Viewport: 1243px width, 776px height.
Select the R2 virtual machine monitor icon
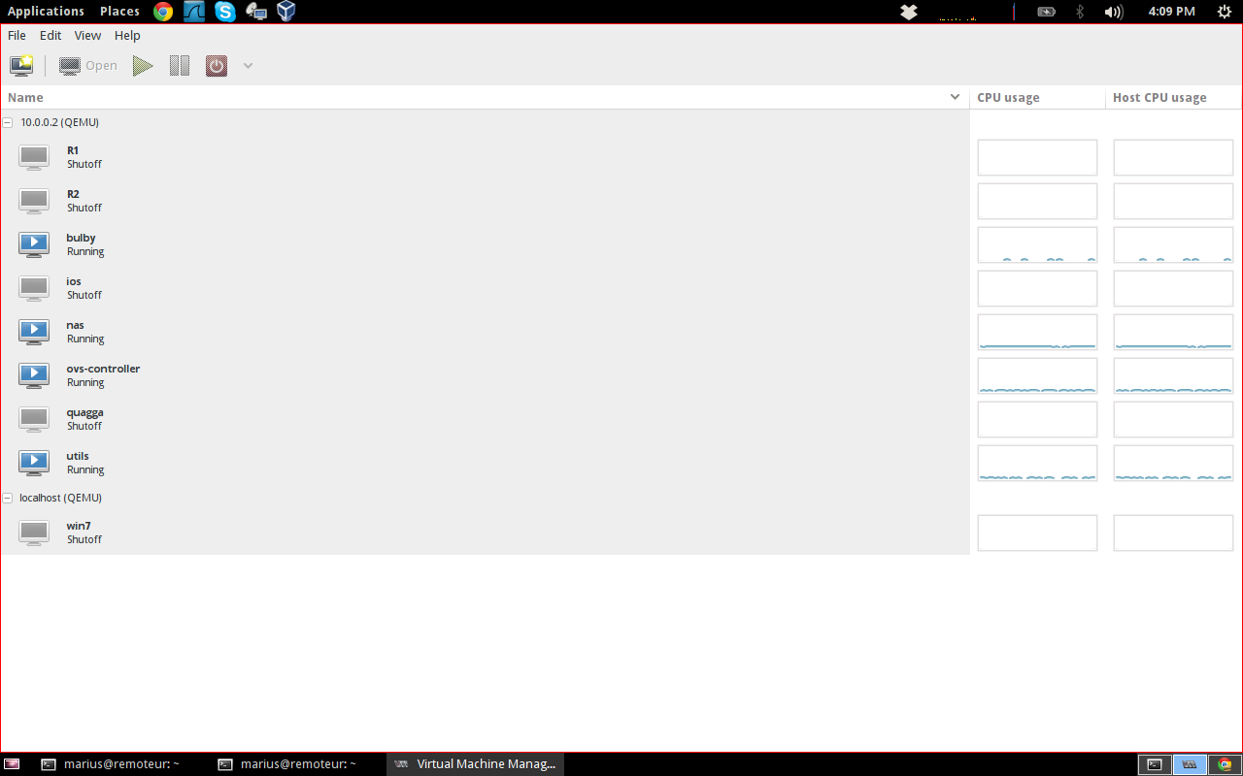click(x=34, y=201)
